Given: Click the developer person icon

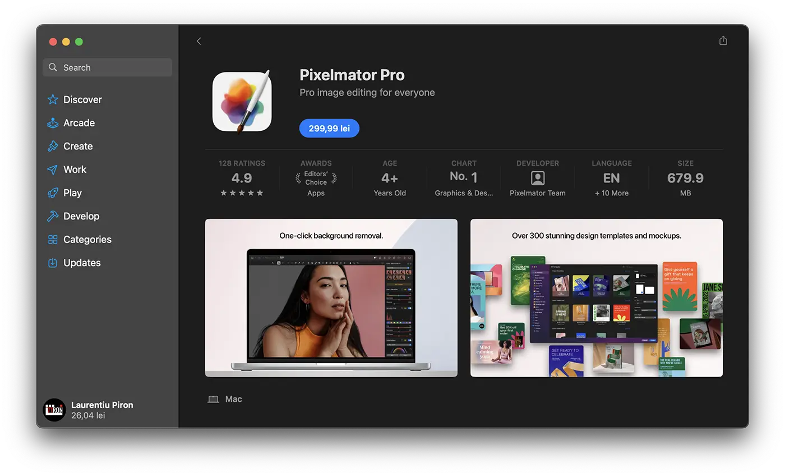Looking at the screenshot, I should point(538,178).
